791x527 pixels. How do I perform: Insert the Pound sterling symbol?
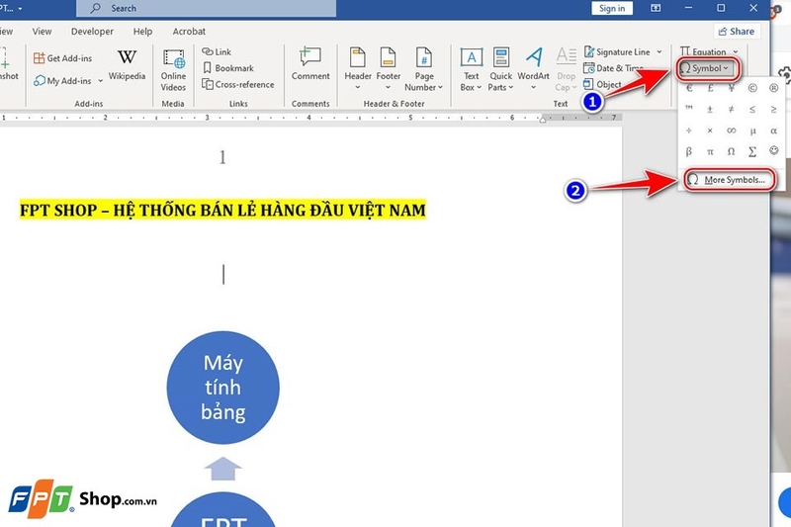coord(710,88)
